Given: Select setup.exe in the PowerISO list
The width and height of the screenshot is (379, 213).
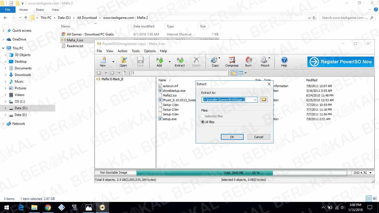Looking at the screenshot, I should (x=170, y=119).
